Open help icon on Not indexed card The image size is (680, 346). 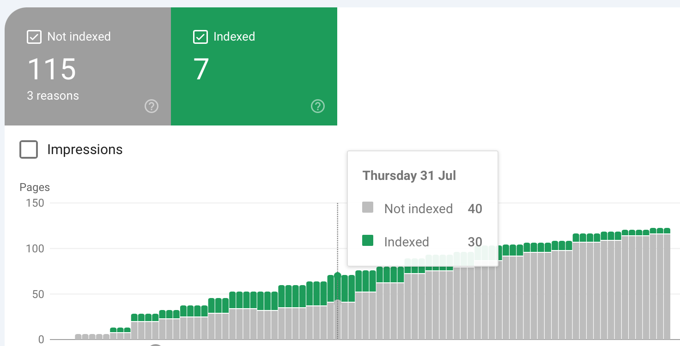click(x=152, y=107)
